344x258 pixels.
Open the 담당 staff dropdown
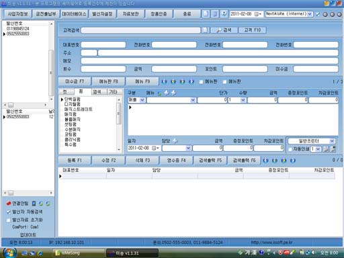[x=188, y=148]
